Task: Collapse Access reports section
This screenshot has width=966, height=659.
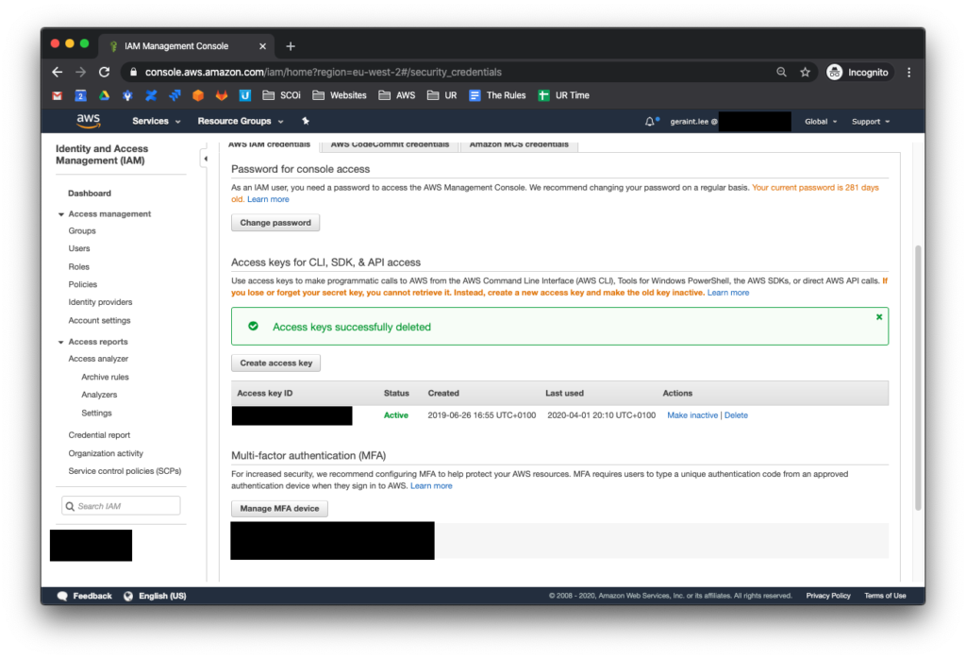Action: tap(61, 342)
